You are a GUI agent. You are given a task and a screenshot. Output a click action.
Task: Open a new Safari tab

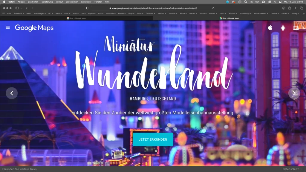[296, 8]
